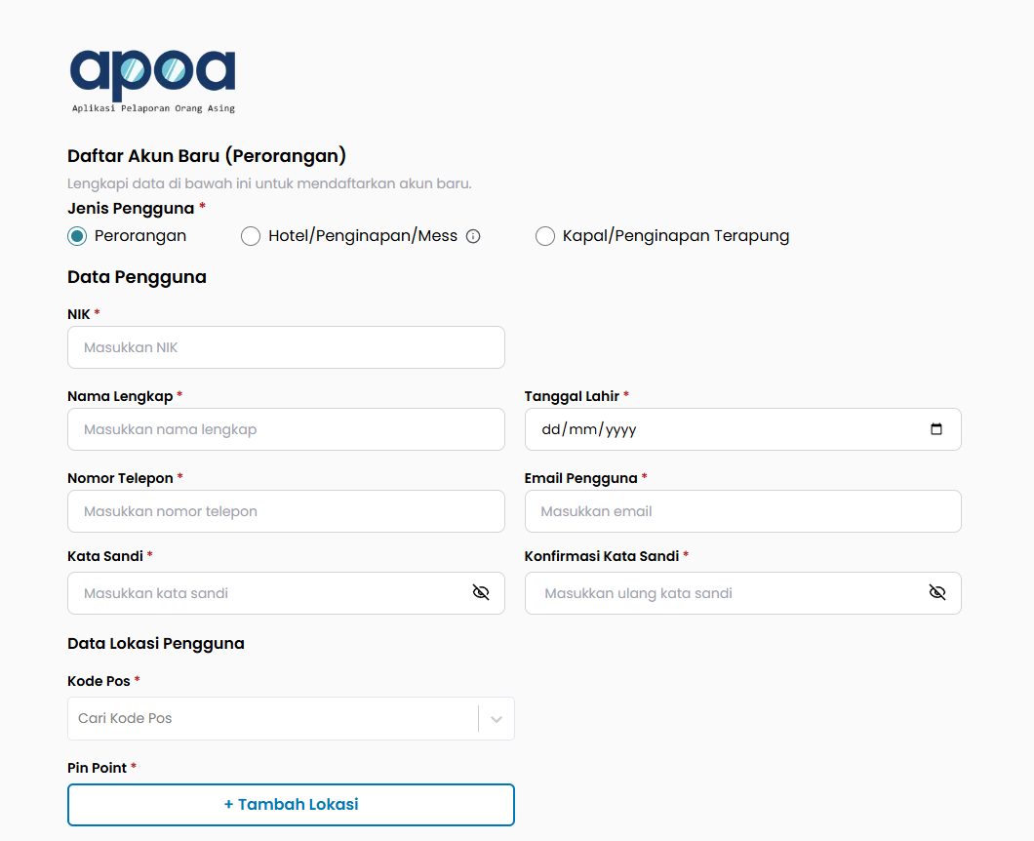Open the Tanggal Lahir calendar picker icon

[936, 429]
